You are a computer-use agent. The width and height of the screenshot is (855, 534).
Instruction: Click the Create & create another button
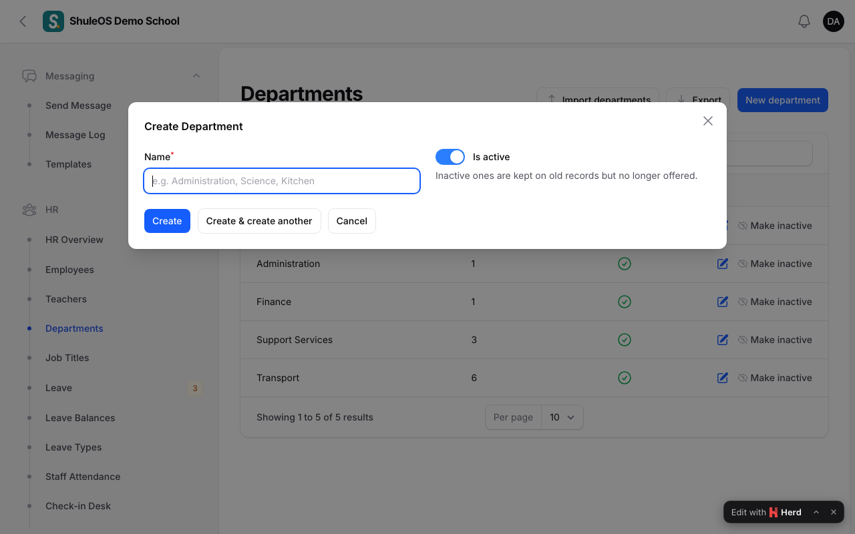(259, 221)
